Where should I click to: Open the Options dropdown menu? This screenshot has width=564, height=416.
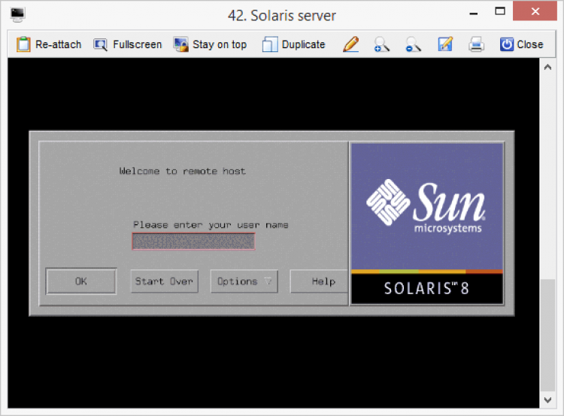point(244,281)
